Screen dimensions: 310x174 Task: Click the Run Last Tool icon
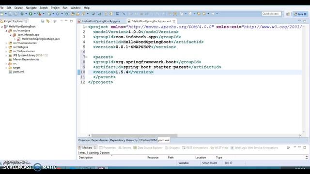(x=39, y=14)
